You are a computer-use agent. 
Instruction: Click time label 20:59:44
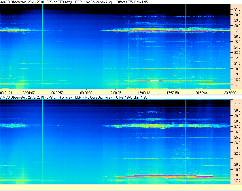[x=201, y=93]
